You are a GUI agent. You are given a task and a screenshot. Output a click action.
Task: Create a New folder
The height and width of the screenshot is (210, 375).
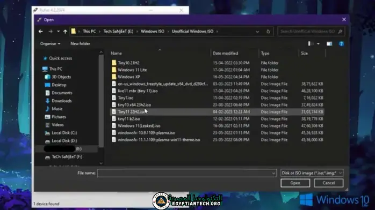(x=80, y=43)
